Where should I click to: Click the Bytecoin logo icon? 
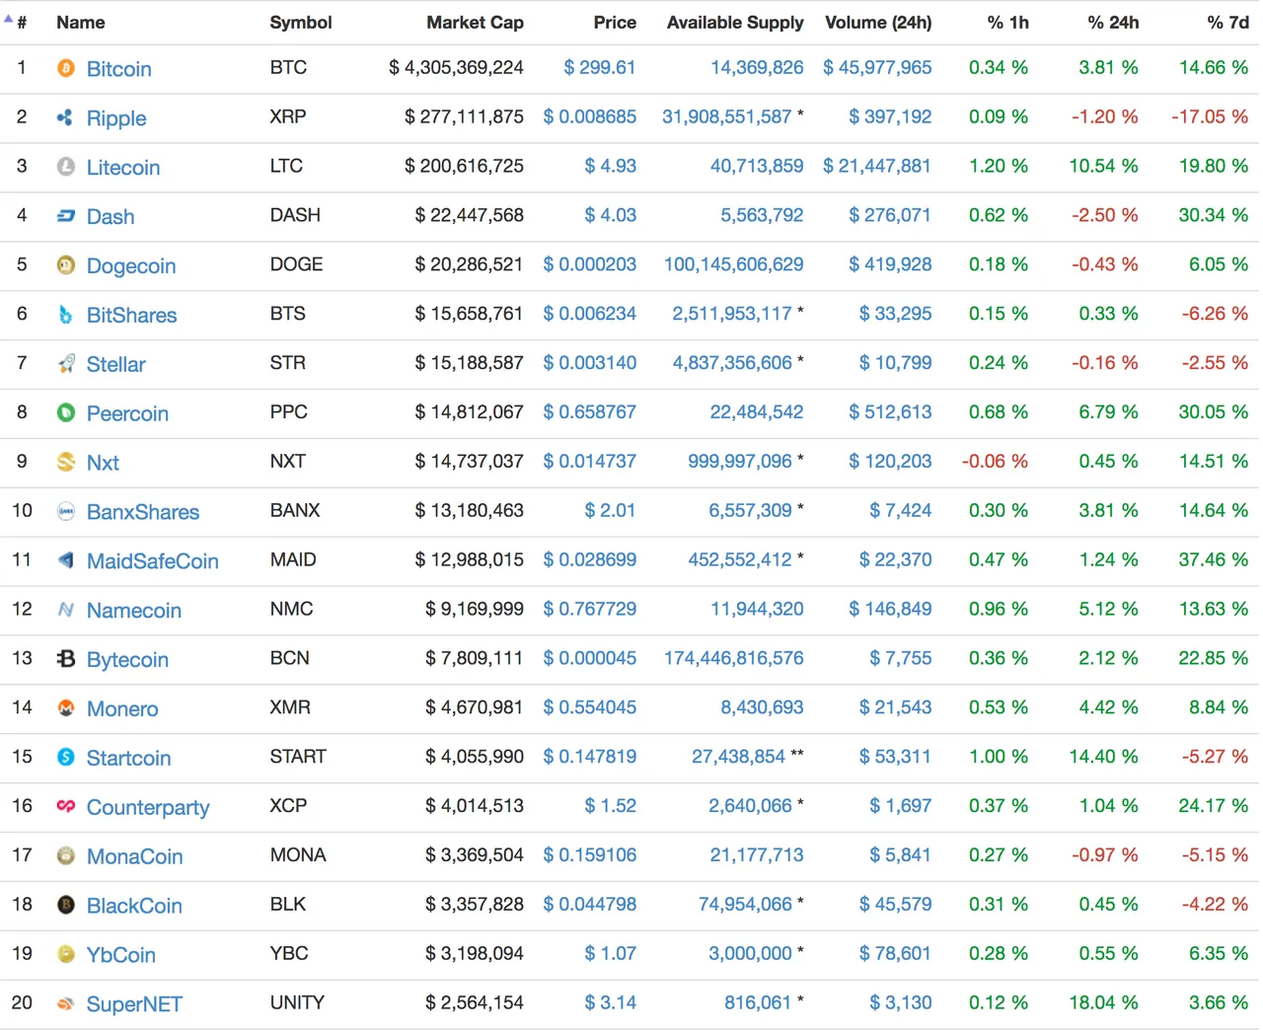66,659
